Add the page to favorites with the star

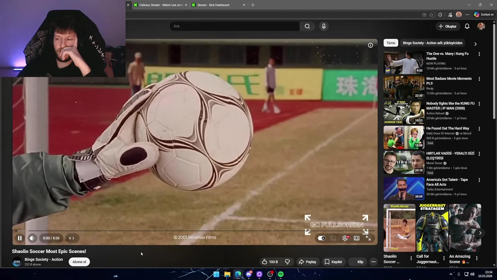(x=431, y=15)
